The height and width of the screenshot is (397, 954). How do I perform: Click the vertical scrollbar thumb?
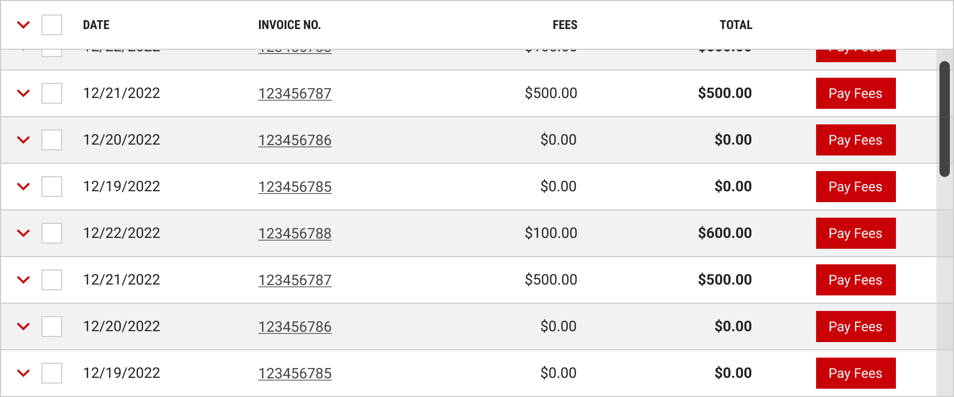click(945, 119)
